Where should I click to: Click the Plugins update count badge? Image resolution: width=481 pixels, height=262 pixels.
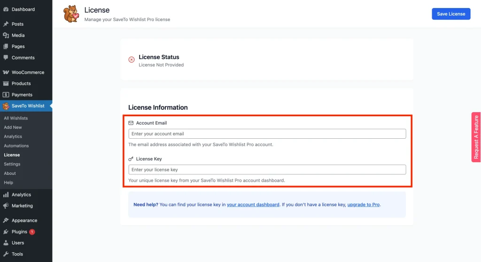[x=32, y=232]
